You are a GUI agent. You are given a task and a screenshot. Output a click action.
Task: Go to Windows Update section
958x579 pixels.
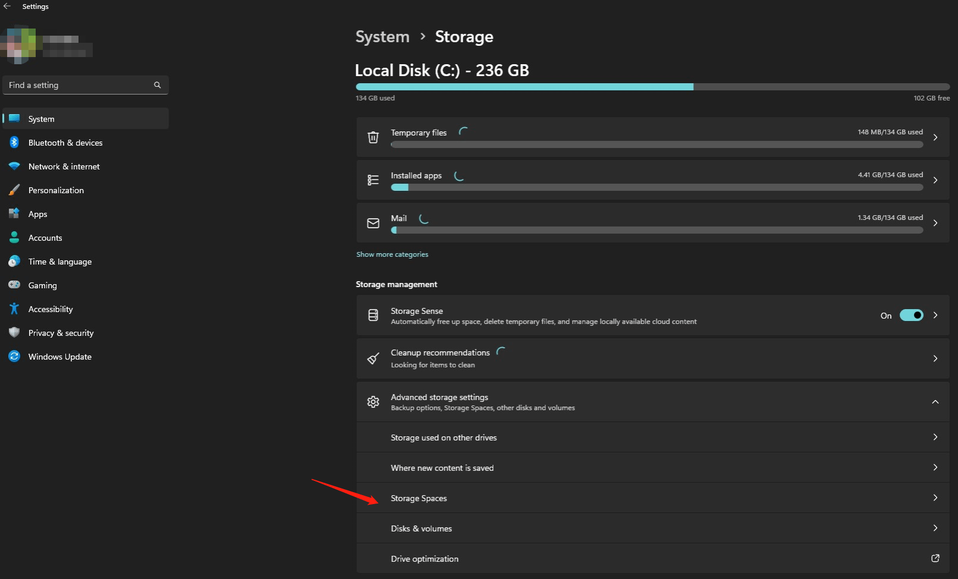[59, 357]
